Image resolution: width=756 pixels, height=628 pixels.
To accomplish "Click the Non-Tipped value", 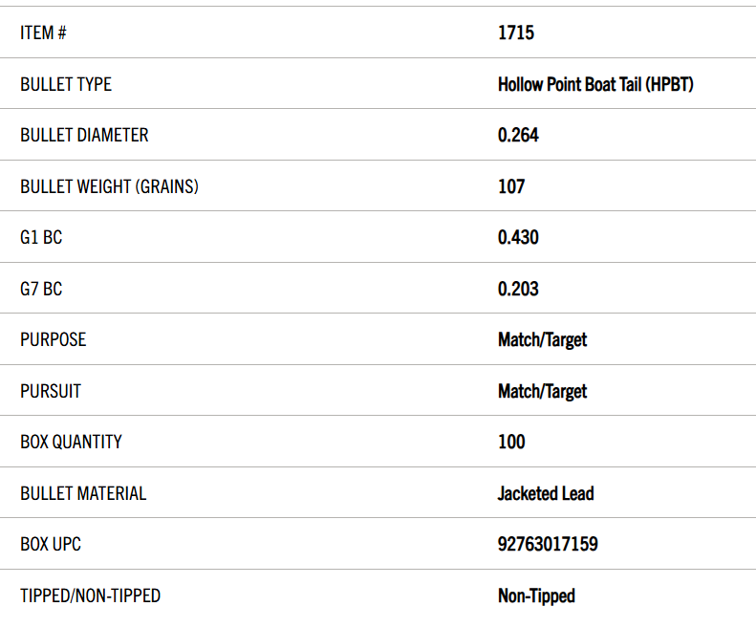I will coord(536,596).
